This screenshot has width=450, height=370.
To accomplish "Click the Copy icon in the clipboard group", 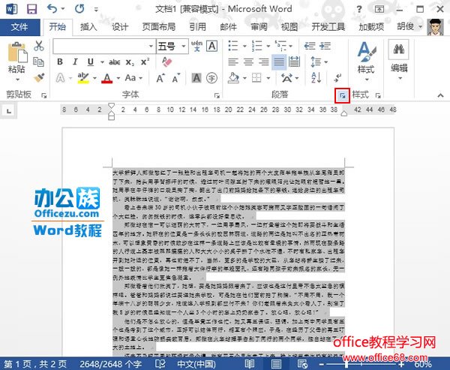I will point(38,62).
